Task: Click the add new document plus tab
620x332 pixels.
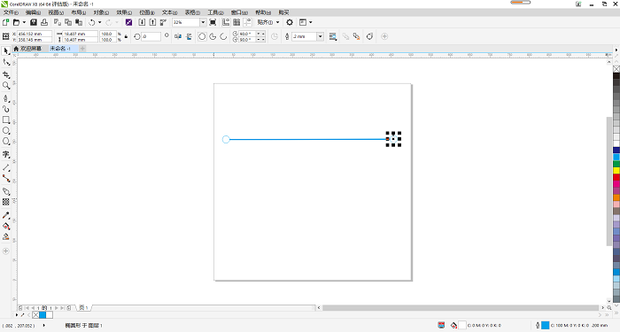Action: click(x=82, y=48)
